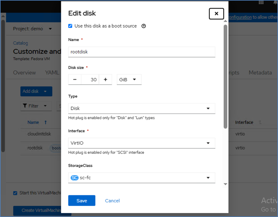Switch to the Overview tab
Viewport: 278px width, 217px height.
tap(24, 73)
